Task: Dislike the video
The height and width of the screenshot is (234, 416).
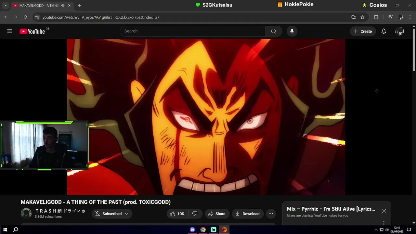Action: [x=195, y=214]
